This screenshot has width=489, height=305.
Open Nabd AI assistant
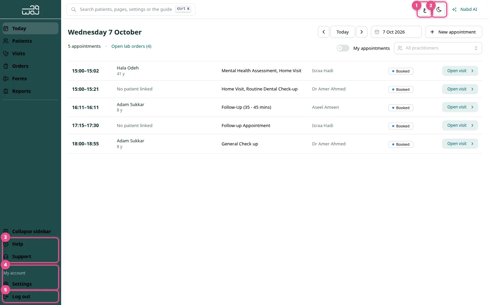[x=465, y=9]
